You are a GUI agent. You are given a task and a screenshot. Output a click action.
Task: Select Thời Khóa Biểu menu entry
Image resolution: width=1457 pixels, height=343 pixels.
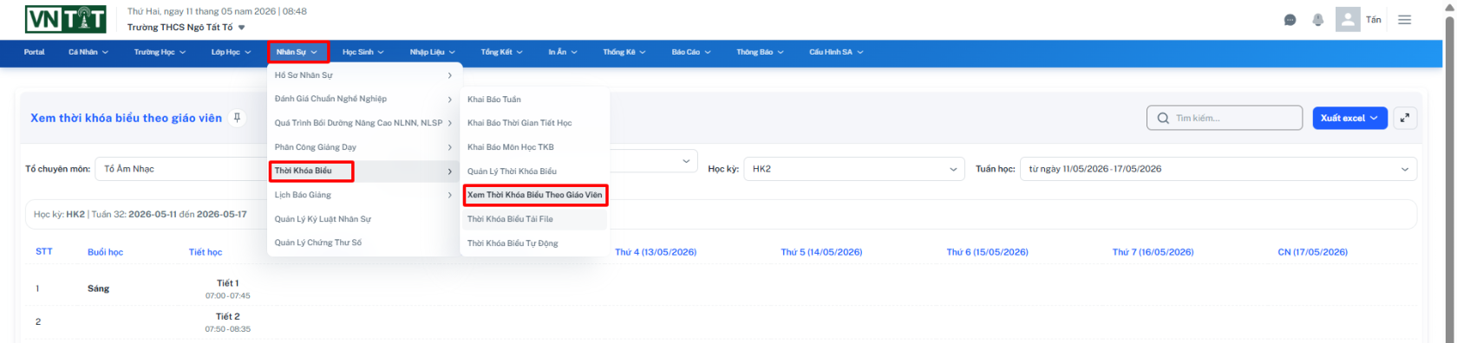point(363,171)
